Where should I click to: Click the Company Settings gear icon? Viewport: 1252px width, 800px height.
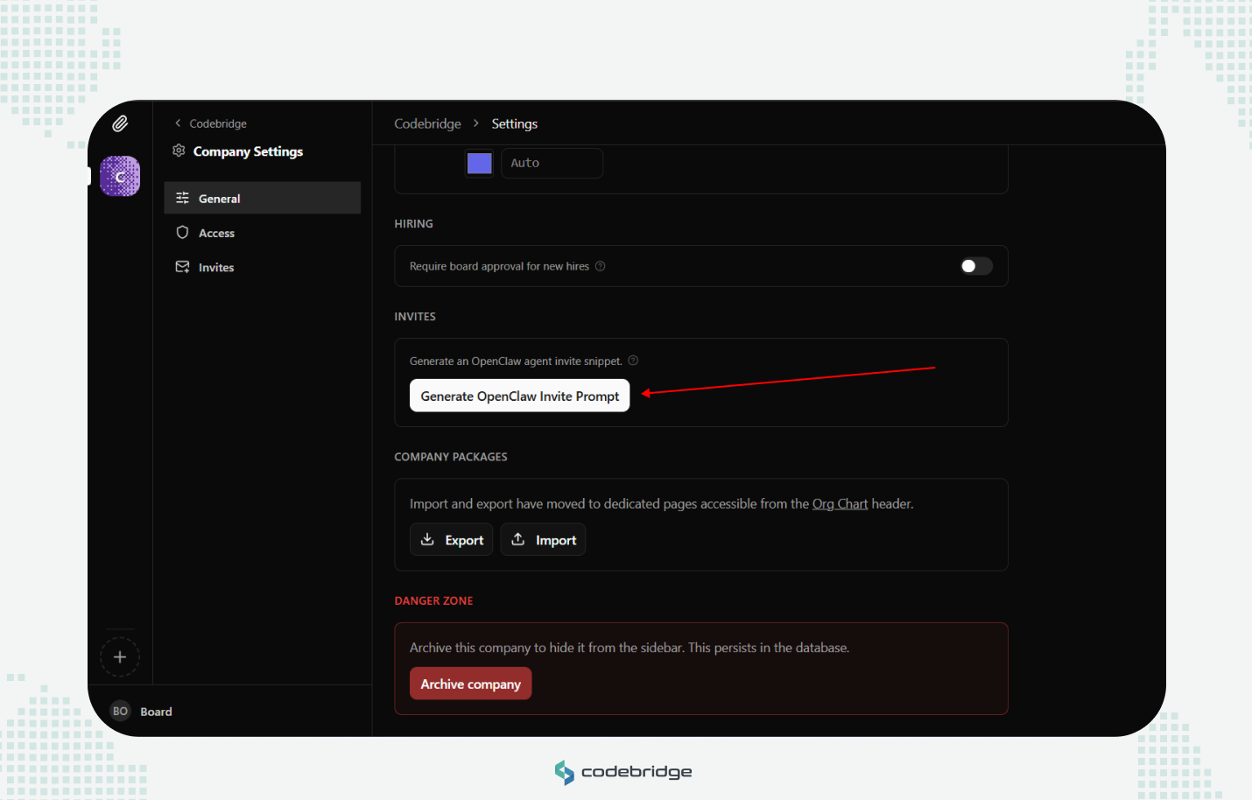coord(179,151)
